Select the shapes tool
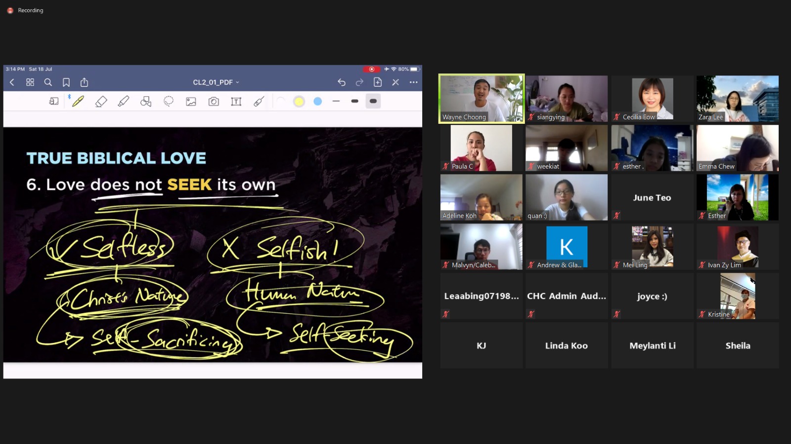 click(x=146, y=101)
